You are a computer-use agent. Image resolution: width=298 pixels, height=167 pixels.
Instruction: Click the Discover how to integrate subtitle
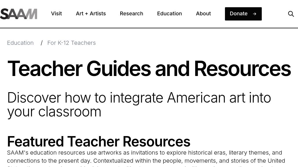139,104
